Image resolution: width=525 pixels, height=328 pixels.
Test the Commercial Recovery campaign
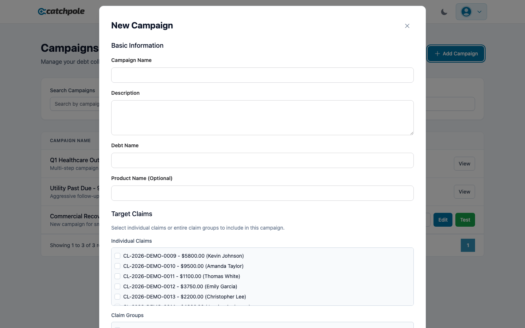pos(465,220)
